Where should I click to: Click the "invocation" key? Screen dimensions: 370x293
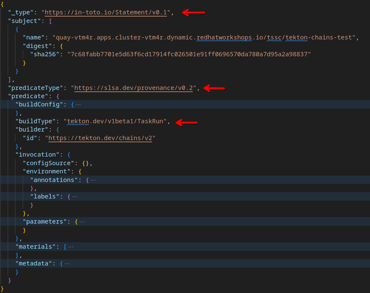click(37, 155)
